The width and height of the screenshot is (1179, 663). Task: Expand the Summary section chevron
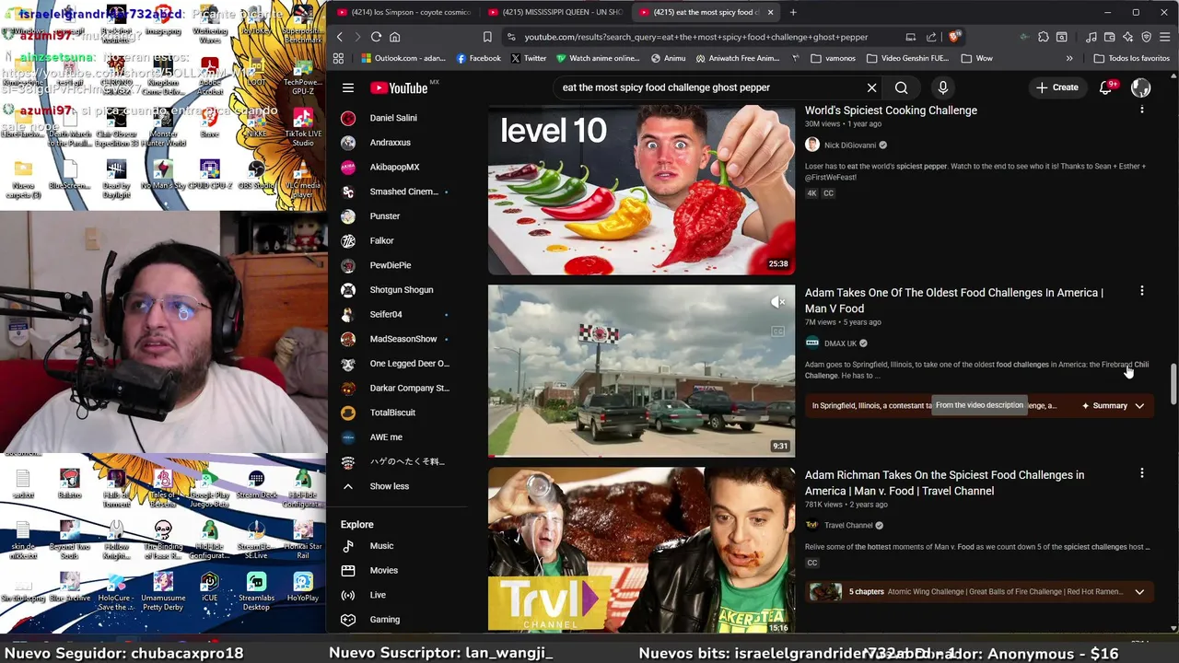[x=1139, y=406]
